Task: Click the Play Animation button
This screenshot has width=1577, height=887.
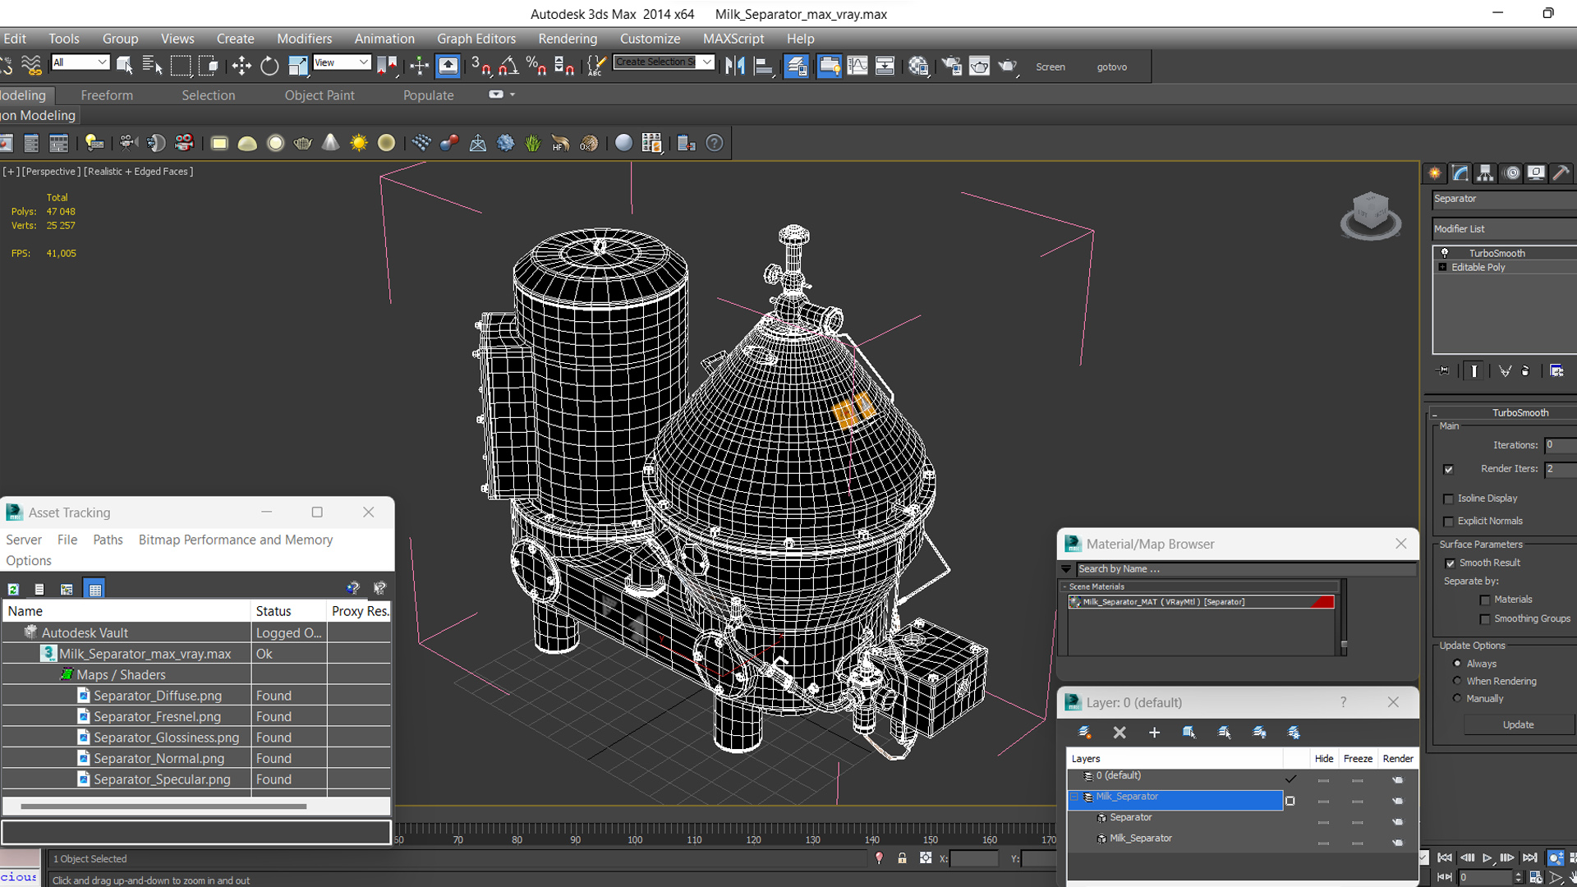Action: click(1487, 857)
